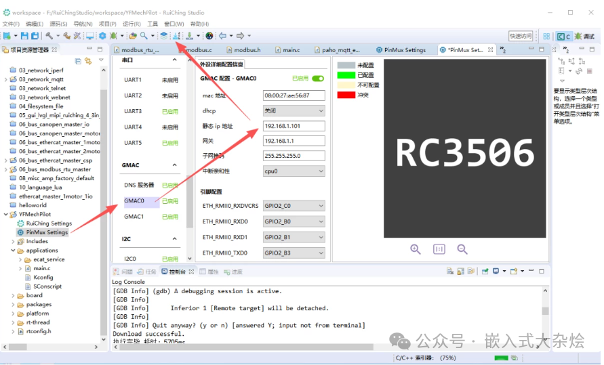Click the hammer build icon in toolbar
The height and width of the screenshot is (365, 604).
point(49,36)
